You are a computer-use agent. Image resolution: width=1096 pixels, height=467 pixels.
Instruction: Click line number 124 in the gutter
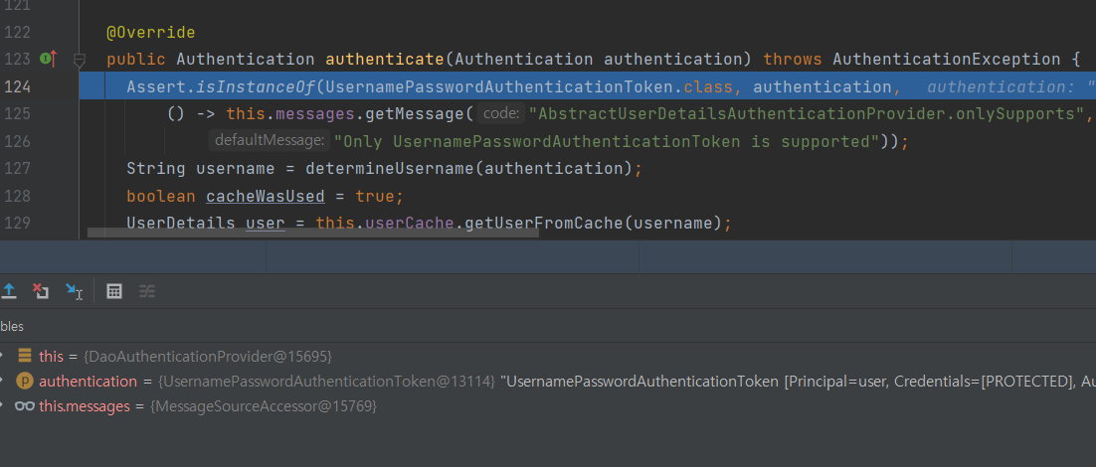18,86
